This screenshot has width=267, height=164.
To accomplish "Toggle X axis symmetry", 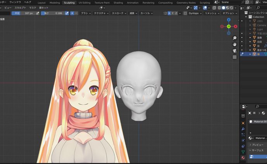I will pyautogui.click(x=169, y=13).
